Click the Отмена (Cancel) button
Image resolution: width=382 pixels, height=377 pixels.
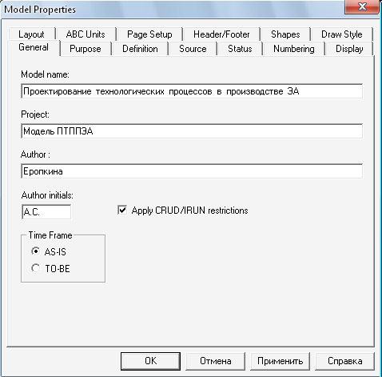coord(215,361)
